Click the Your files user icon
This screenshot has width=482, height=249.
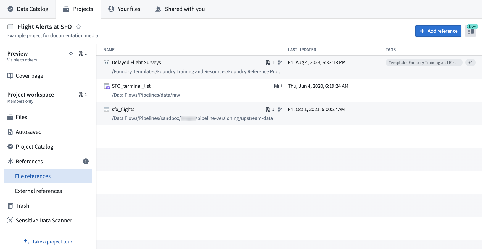[111, 9]
